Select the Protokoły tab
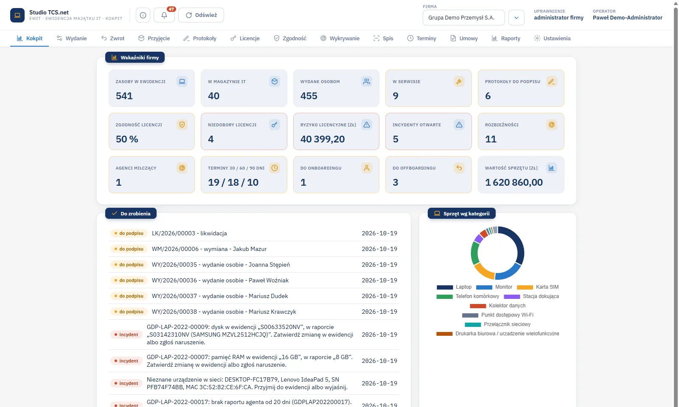This screenshot has height=407, width=679. [200, 38]
